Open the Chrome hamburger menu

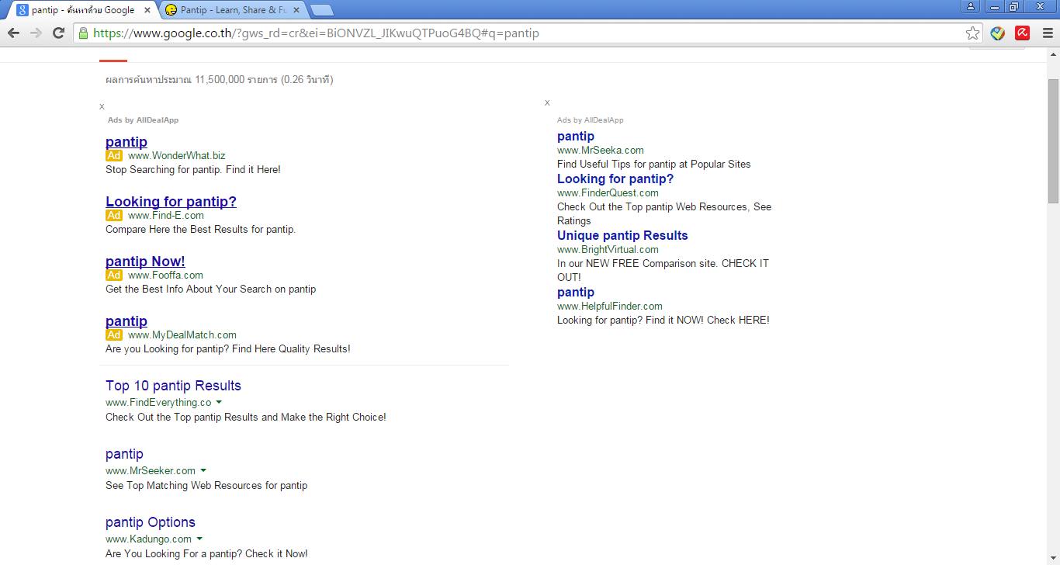coord(1047,33)
